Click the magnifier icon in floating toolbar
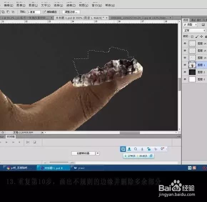The height and width of the screenshot is (202, 207). (x=136, y=149)
